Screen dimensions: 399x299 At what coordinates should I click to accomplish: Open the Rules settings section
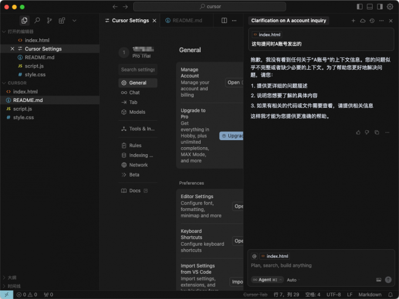tap(138, 145)
